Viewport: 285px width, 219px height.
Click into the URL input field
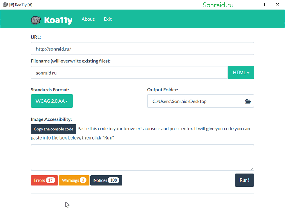point(142,49)
